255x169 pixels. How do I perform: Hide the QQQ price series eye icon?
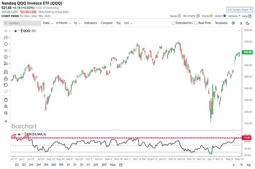click(x=15, y=31)
